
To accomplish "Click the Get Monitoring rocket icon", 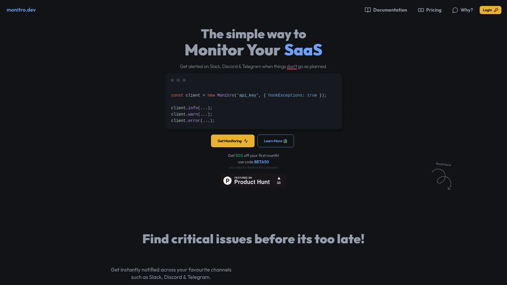I will click(x=233, y=141).
